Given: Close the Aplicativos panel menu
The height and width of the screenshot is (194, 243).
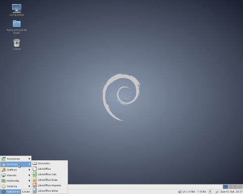Looking at the screenshot, I should pyautogui.click(x=11, y=191).
